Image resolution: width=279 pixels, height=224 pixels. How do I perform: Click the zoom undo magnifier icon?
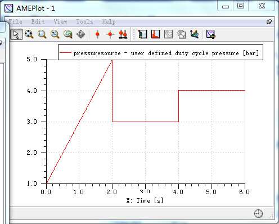pos(68,34)
